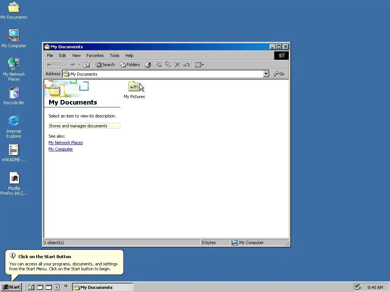
Task: Click the Search toolbar button
Action: tap(105, 65)
